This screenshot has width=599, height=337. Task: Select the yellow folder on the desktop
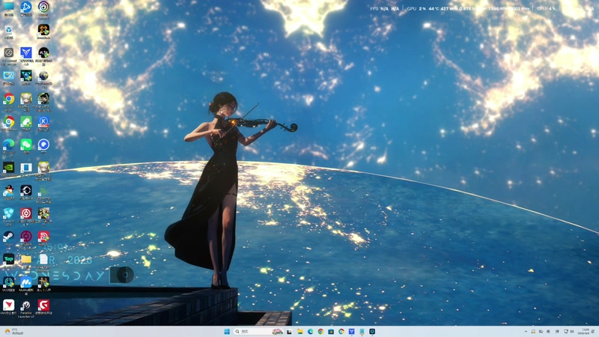(26, 259)
